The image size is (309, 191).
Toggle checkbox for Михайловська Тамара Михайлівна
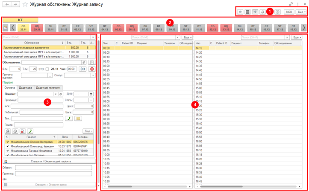(x=6, y=150)
